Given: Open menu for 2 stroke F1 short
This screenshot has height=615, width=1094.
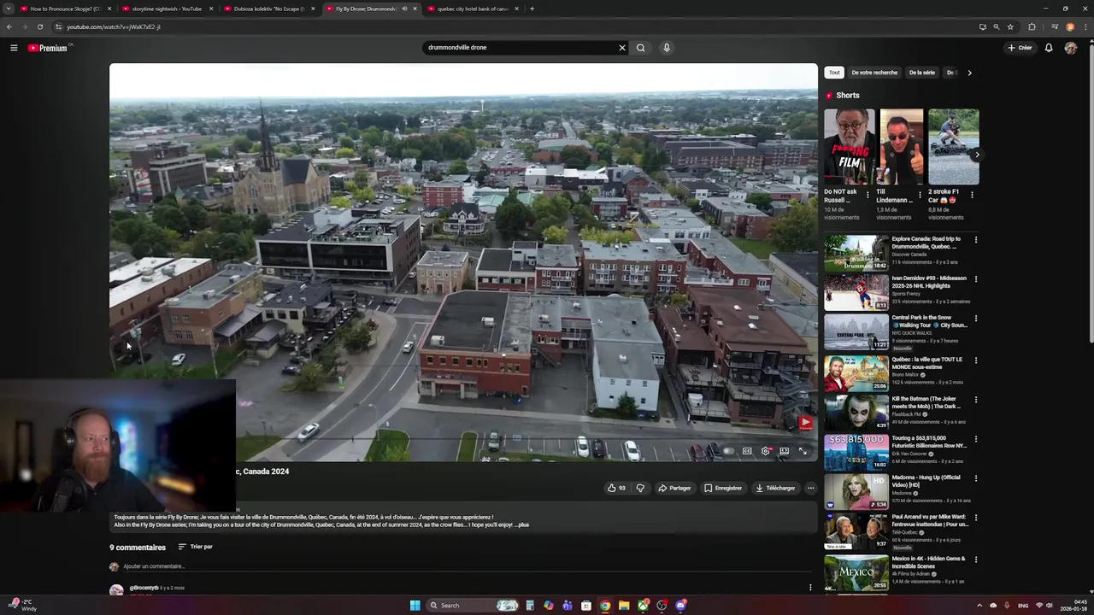Looking at the screenshot, I should tap(972, 195).
